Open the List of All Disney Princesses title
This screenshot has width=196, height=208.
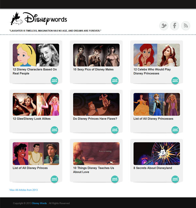(153, 119)
